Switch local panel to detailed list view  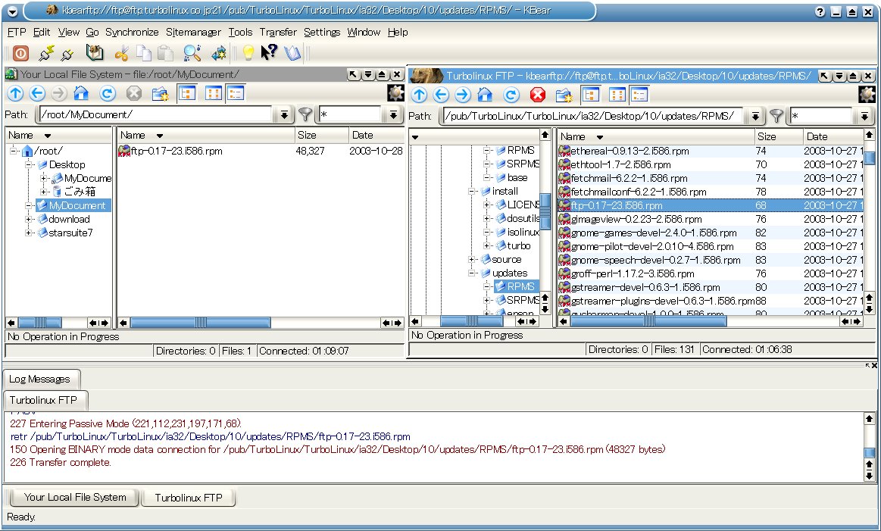(x=236, y=93)
